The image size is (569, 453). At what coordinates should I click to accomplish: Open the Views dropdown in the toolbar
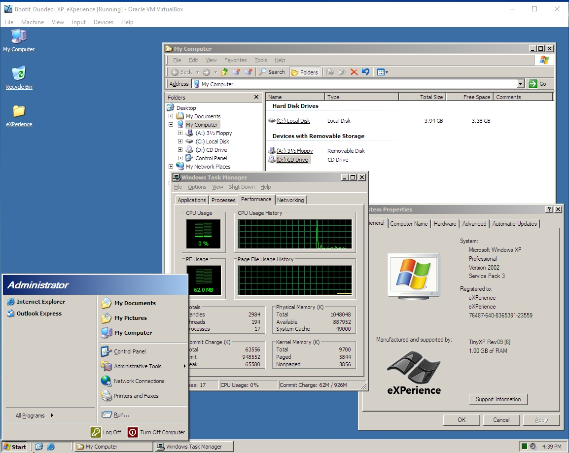point(383,72)
